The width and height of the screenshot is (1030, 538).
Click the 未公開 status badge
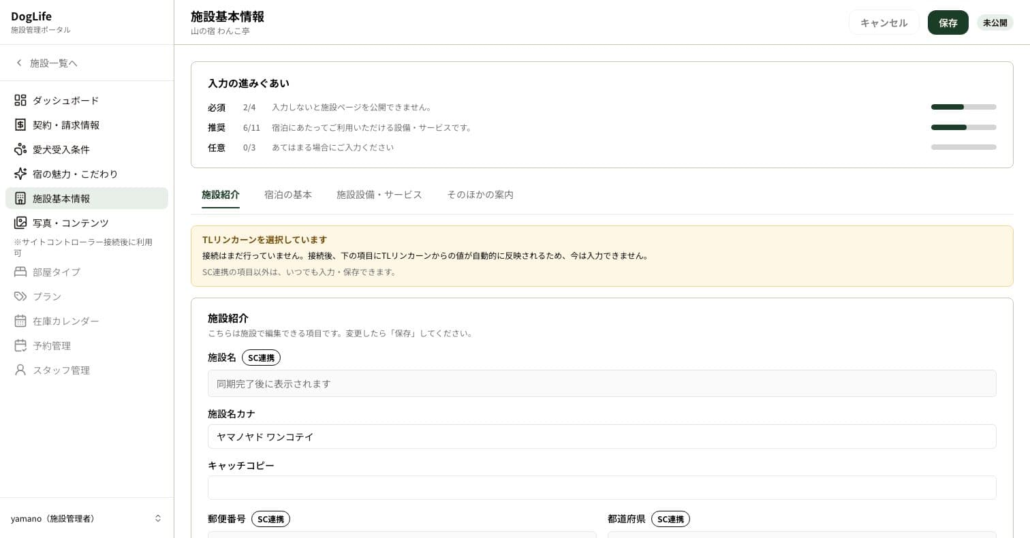pyautogui.click(x=995, y=22)
